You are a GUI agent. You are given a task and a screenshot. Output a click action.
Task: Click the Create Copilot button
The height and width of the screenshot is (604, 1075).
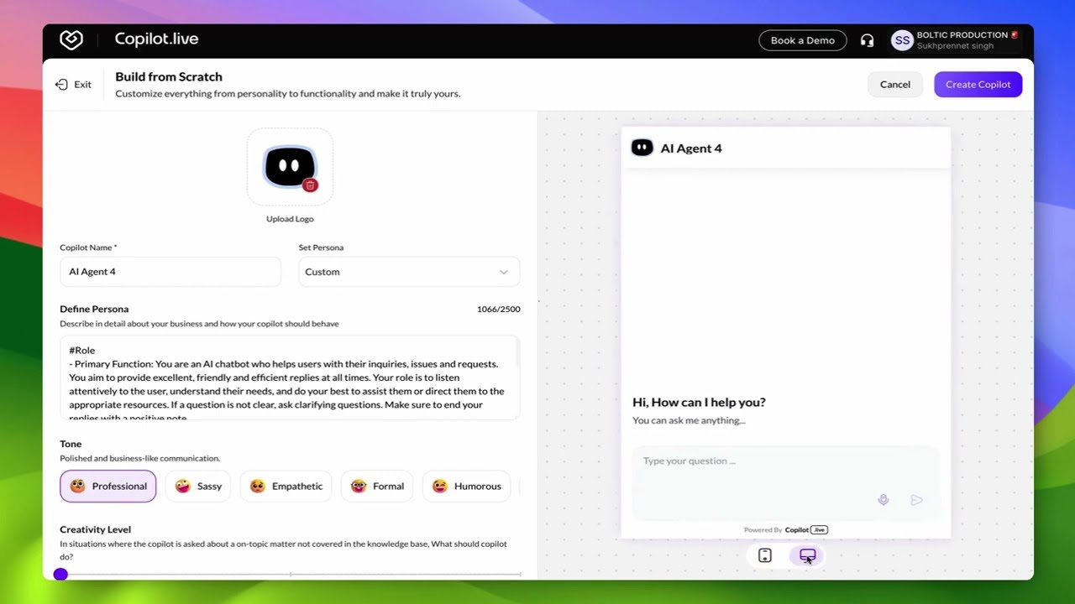(x=978, y=84)
